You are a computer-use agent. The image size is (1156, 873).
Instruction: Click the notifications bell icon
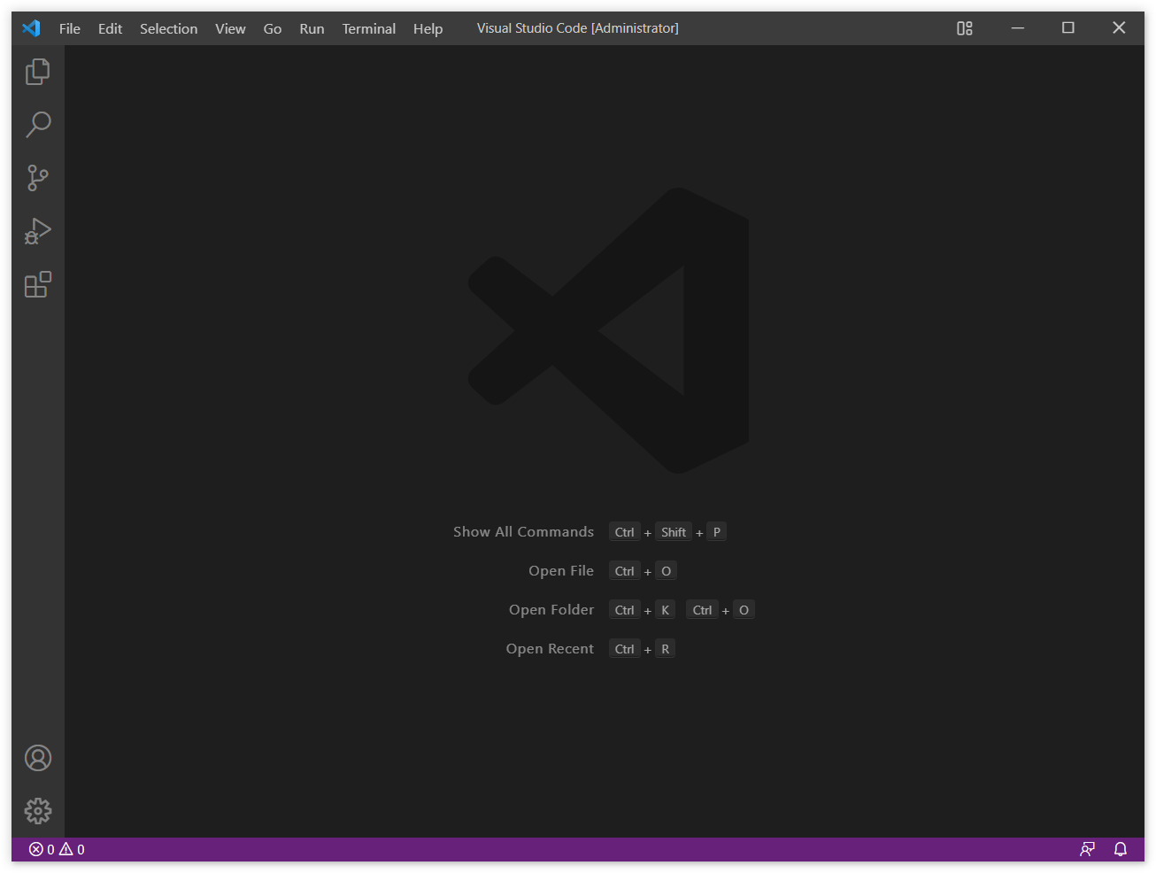coord(1120,849)
